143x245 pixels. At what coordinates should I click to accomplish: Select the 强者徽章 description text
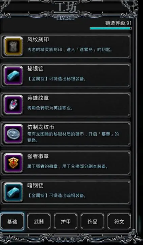click(x=68, y=167)
